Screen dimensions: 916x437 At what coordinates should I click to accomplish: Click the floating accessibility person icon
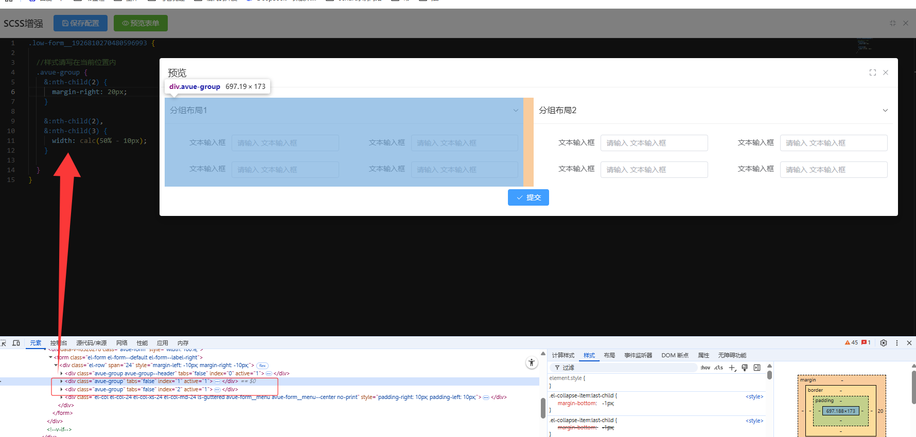point(532,363)
